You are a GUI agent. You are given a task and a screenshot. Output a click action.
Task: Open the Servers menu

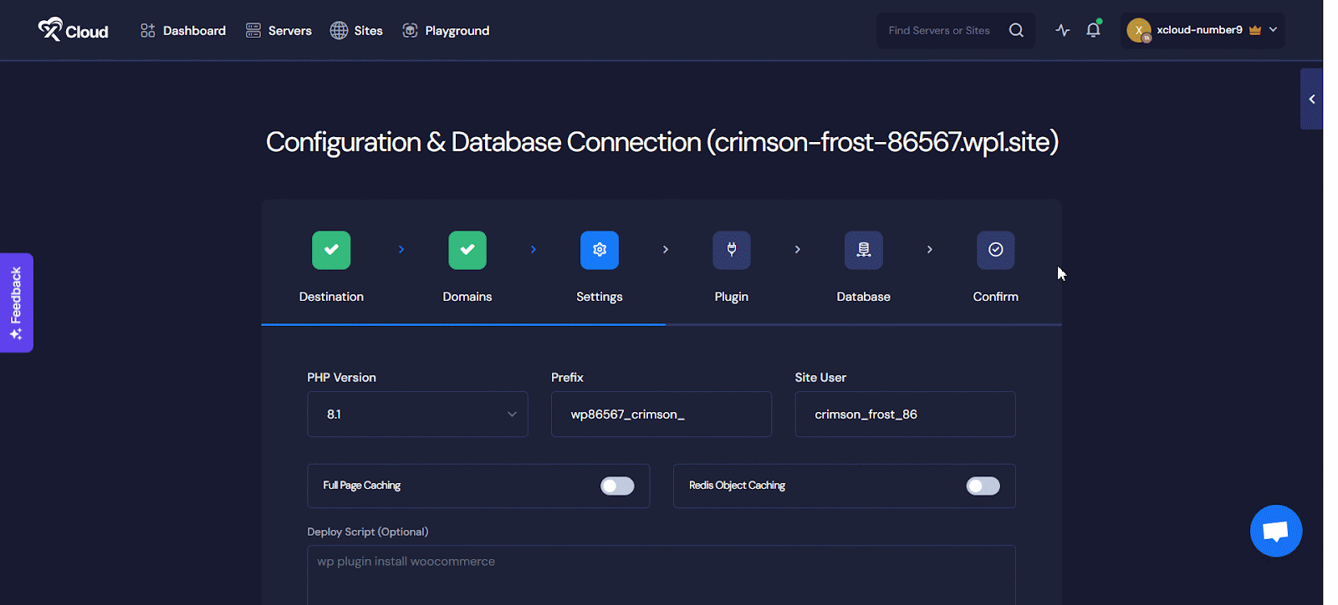278,31
